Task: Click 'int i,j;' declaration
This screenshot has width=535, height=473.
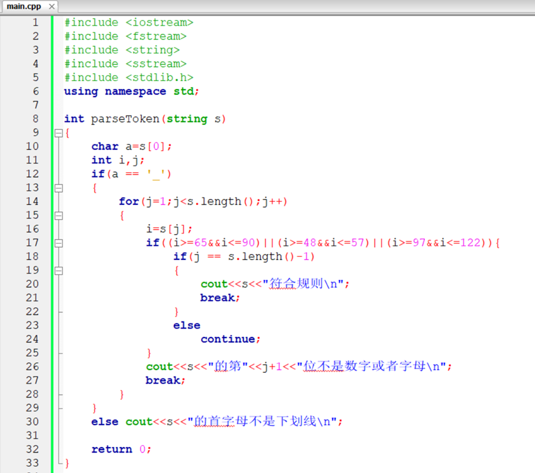Action: tap(118, 160)
